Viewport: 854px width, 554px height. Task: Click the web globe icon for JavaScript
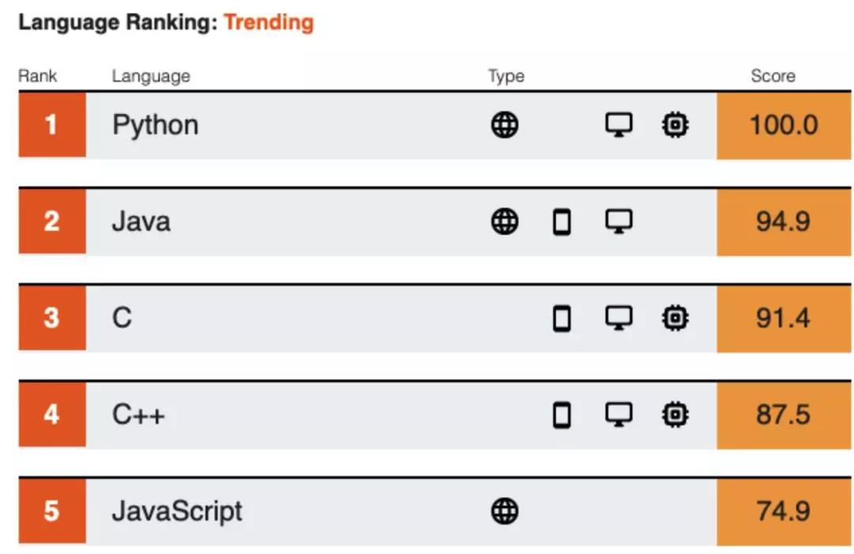(504, 511)
